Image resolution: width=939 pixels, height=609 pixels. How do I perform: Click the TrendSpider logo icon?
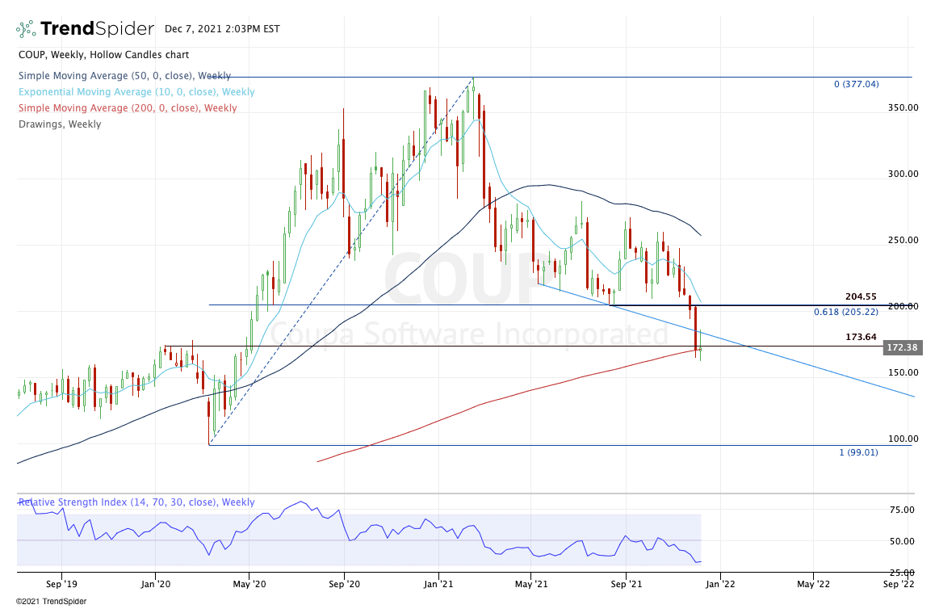(x=26, y=29)
